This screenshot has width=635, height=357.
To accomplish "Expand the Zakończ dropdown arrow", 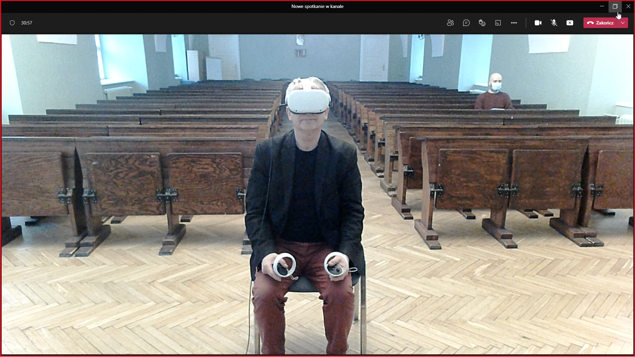I will tap(623, 23).
